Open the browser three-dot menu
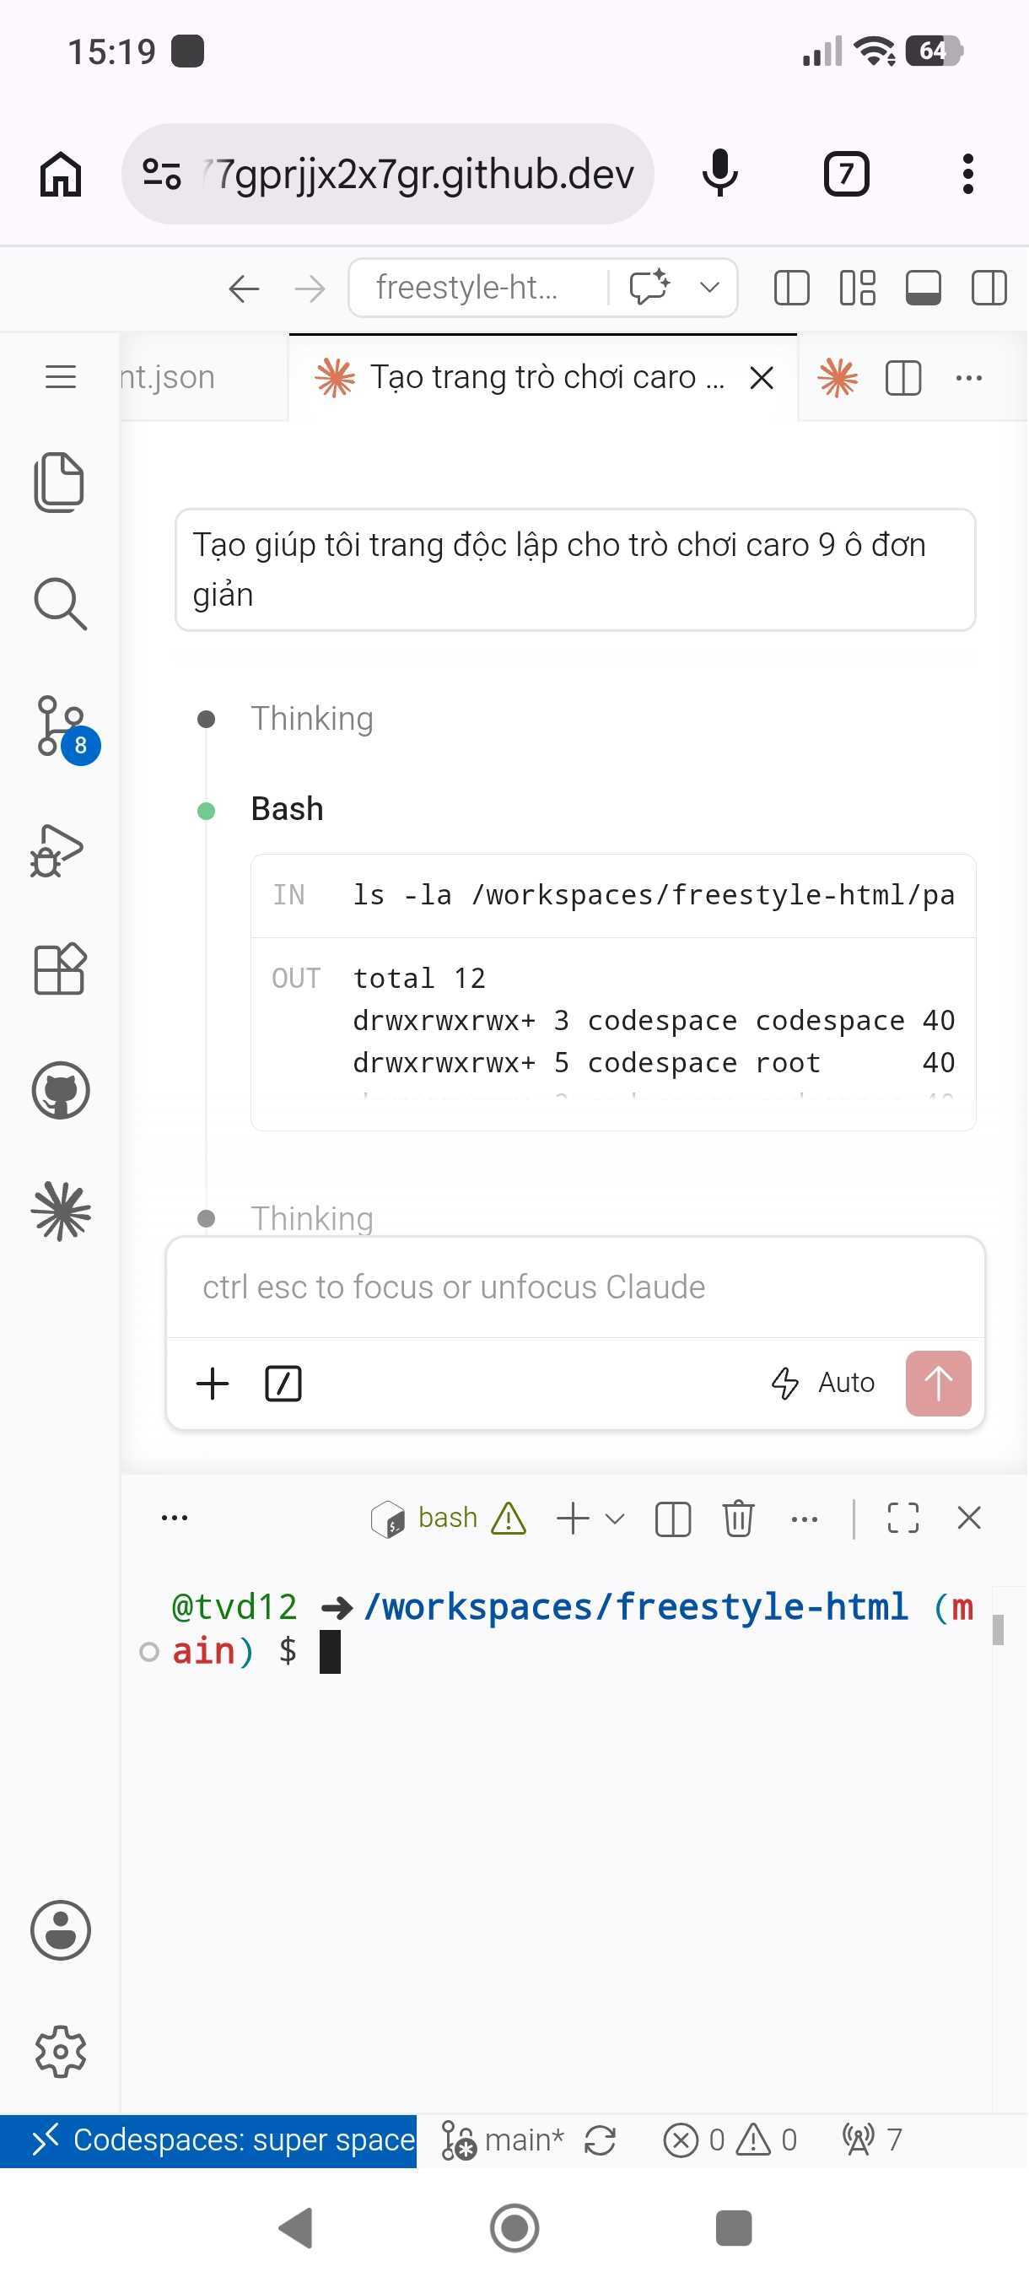Screen dimensions: 1029x2288 [967, 173]
